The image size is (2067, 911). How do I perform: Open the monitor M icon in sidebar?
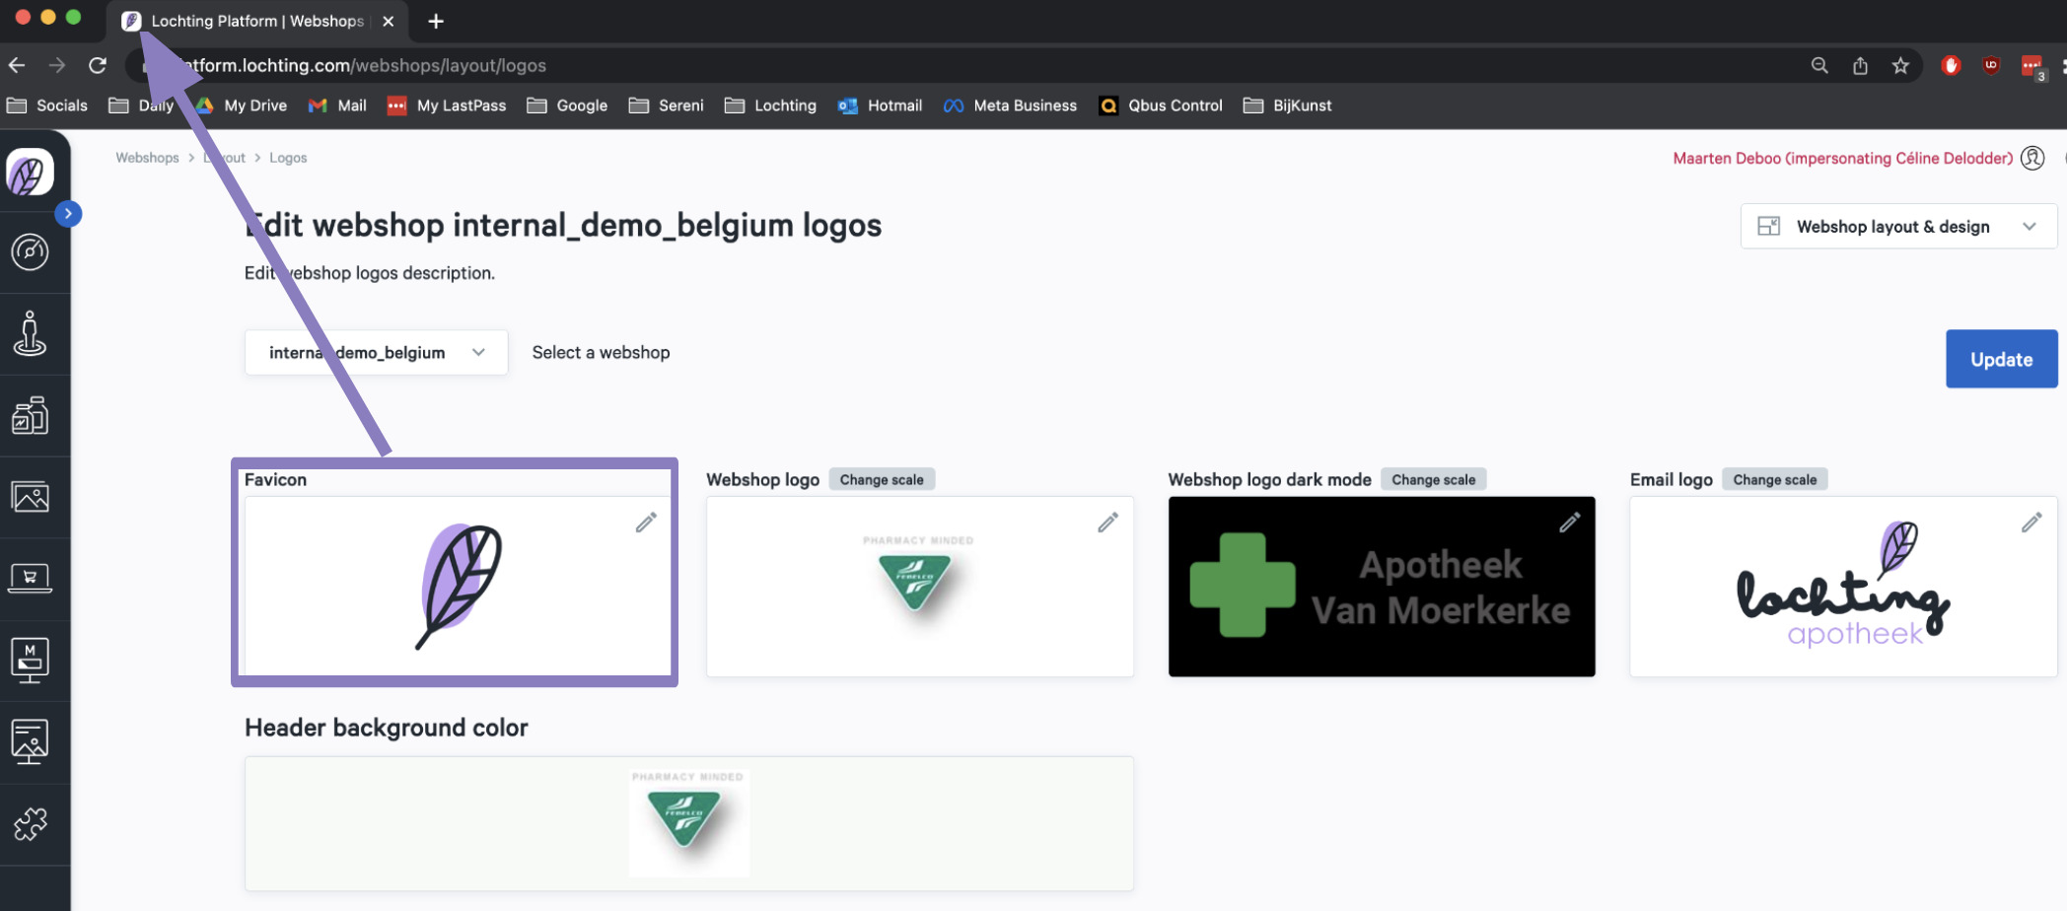coord(30,660)
